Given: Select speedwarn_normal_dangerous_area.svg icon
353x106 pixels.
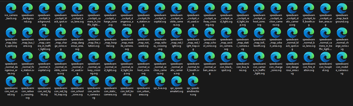Looking at the screenshot, I should [x=11, y=57].
